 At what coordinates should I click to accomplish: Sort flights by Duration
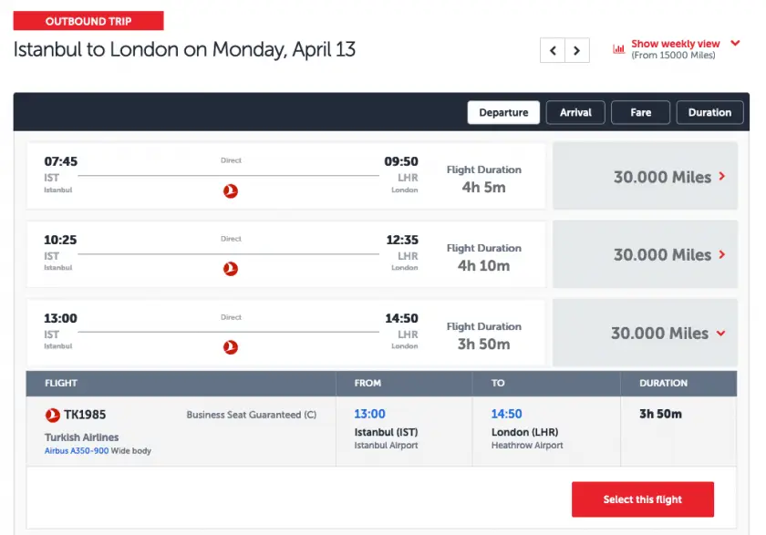tap(709, 112)
